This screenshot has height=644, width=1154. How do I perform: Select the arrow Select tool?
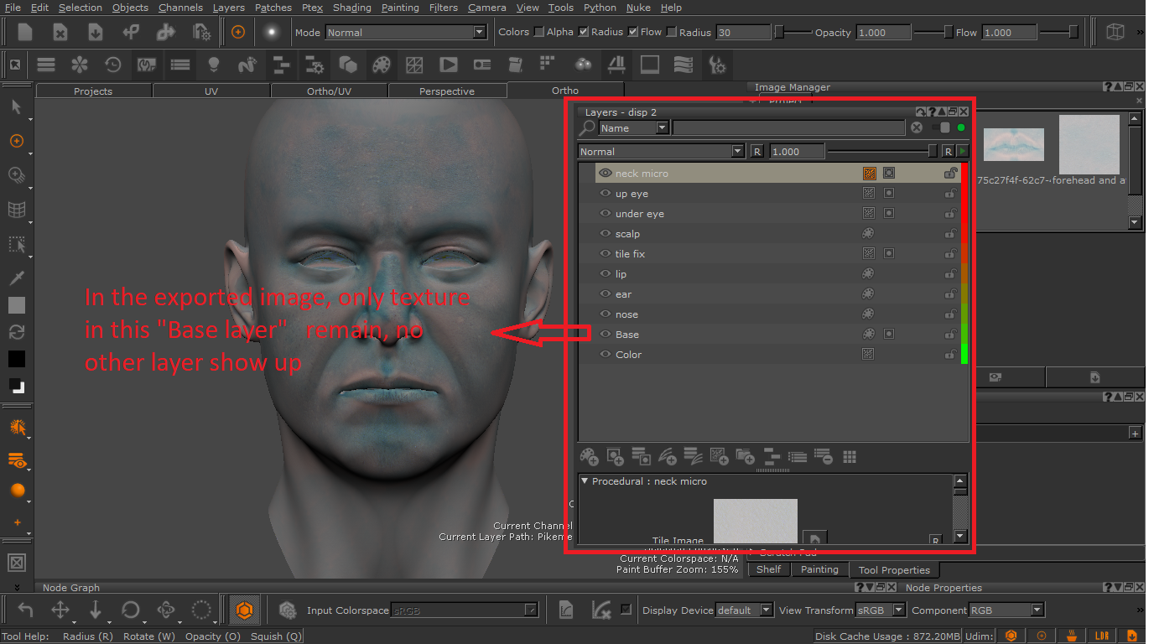[x=16, y=107]
